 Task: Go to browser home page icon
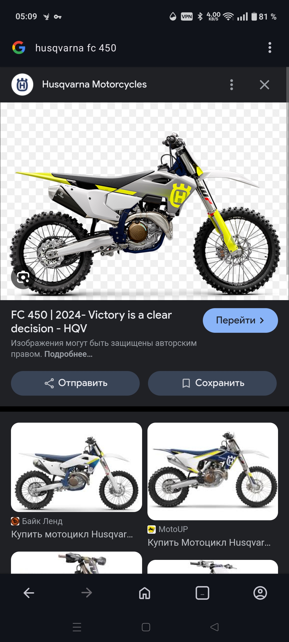click(144, 593)
